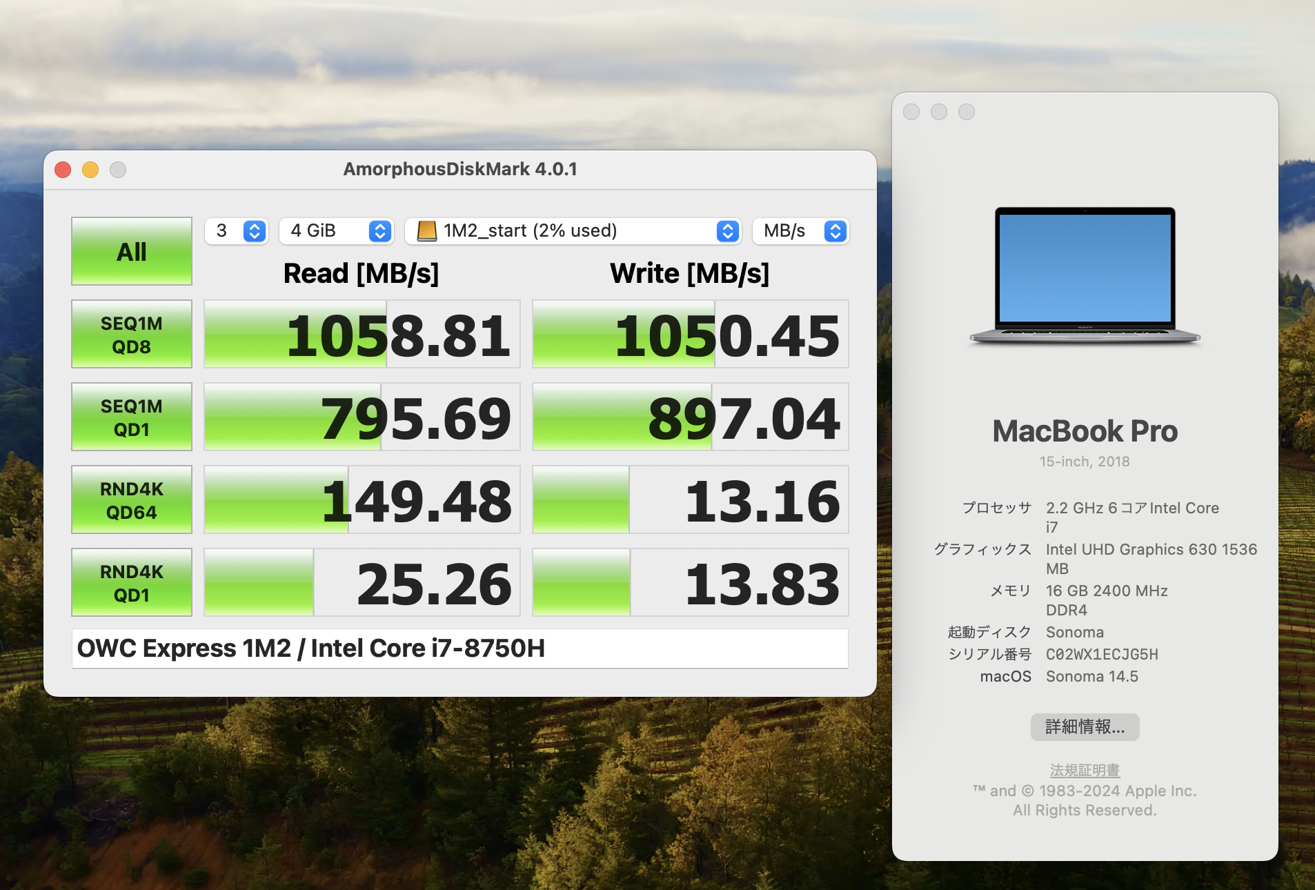The width and height of the screenshot is (1315, 890).
Task: Open 詳細情報 in the About This Mac window
Action: 1085,727
